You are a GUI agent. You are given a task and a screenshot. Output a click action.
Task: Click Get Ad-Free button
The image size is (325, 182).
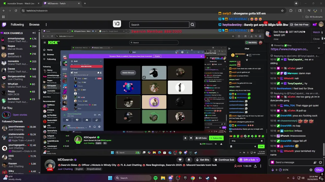(299, 25)
